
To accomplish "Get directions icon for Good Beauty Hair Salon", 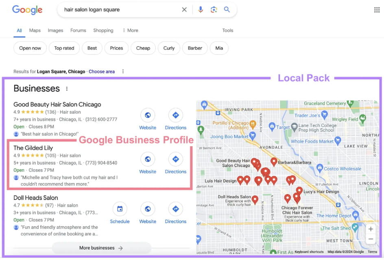I will (x=176, y=115).
